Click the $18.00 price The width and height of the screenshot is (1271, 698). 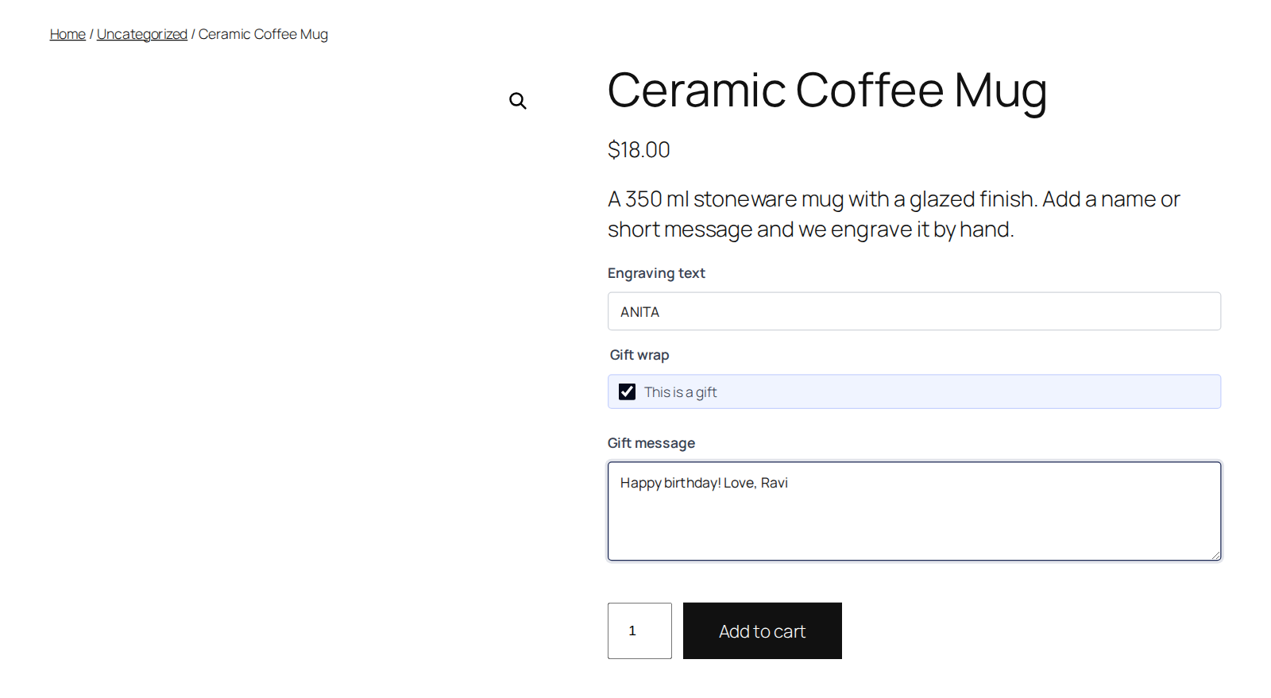(x=639, y=149)
